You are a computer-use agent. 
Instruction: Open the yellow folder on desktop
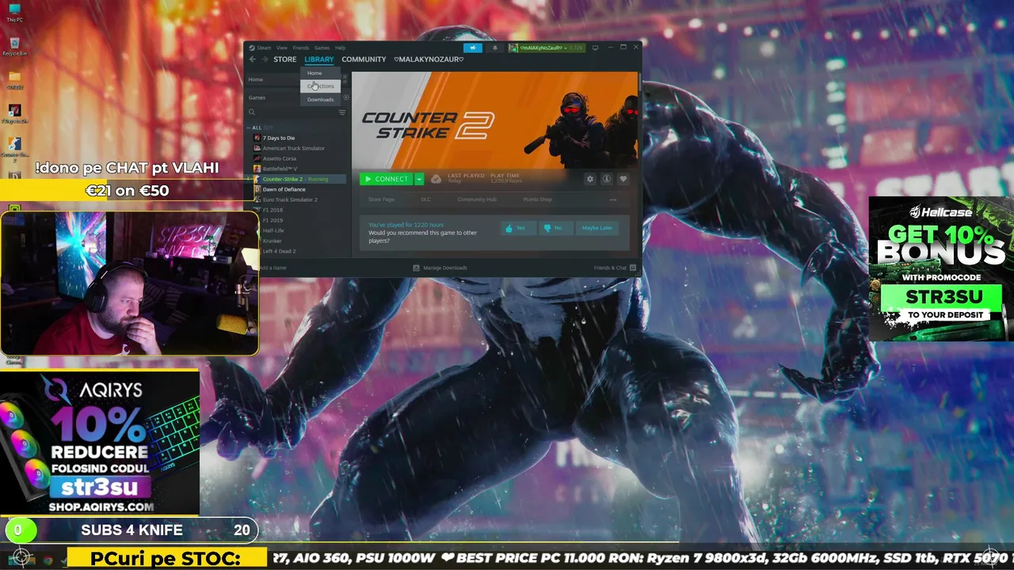pos(14,80)
